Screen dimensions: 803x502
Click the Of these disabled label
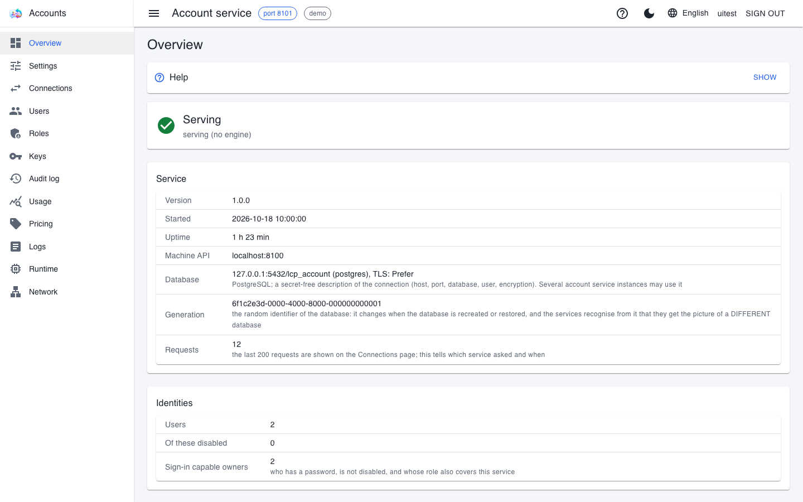pyautogui.click(x=196, y=443)
